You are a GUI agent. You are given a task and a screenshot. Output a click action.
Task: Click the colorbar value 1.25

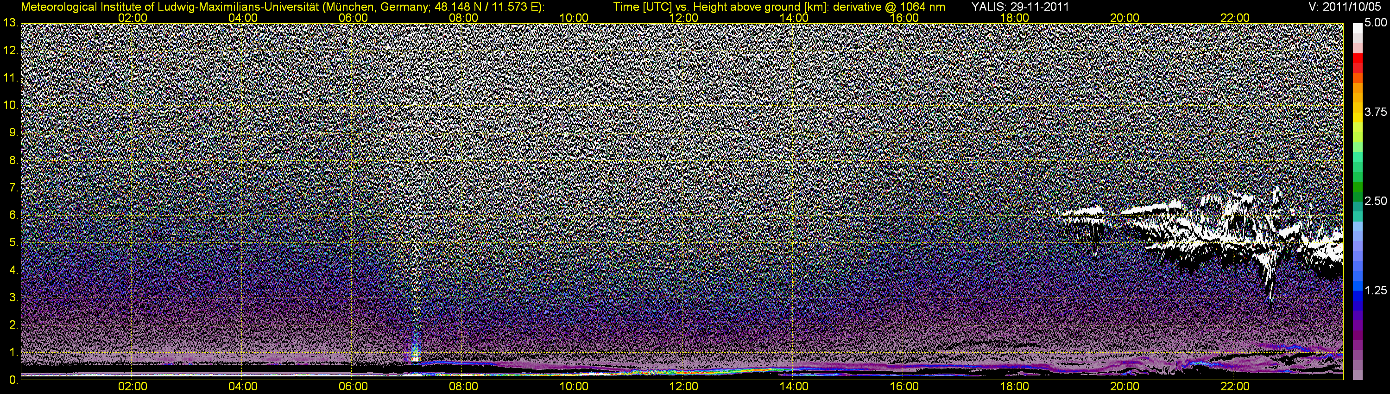point(1375,290)
